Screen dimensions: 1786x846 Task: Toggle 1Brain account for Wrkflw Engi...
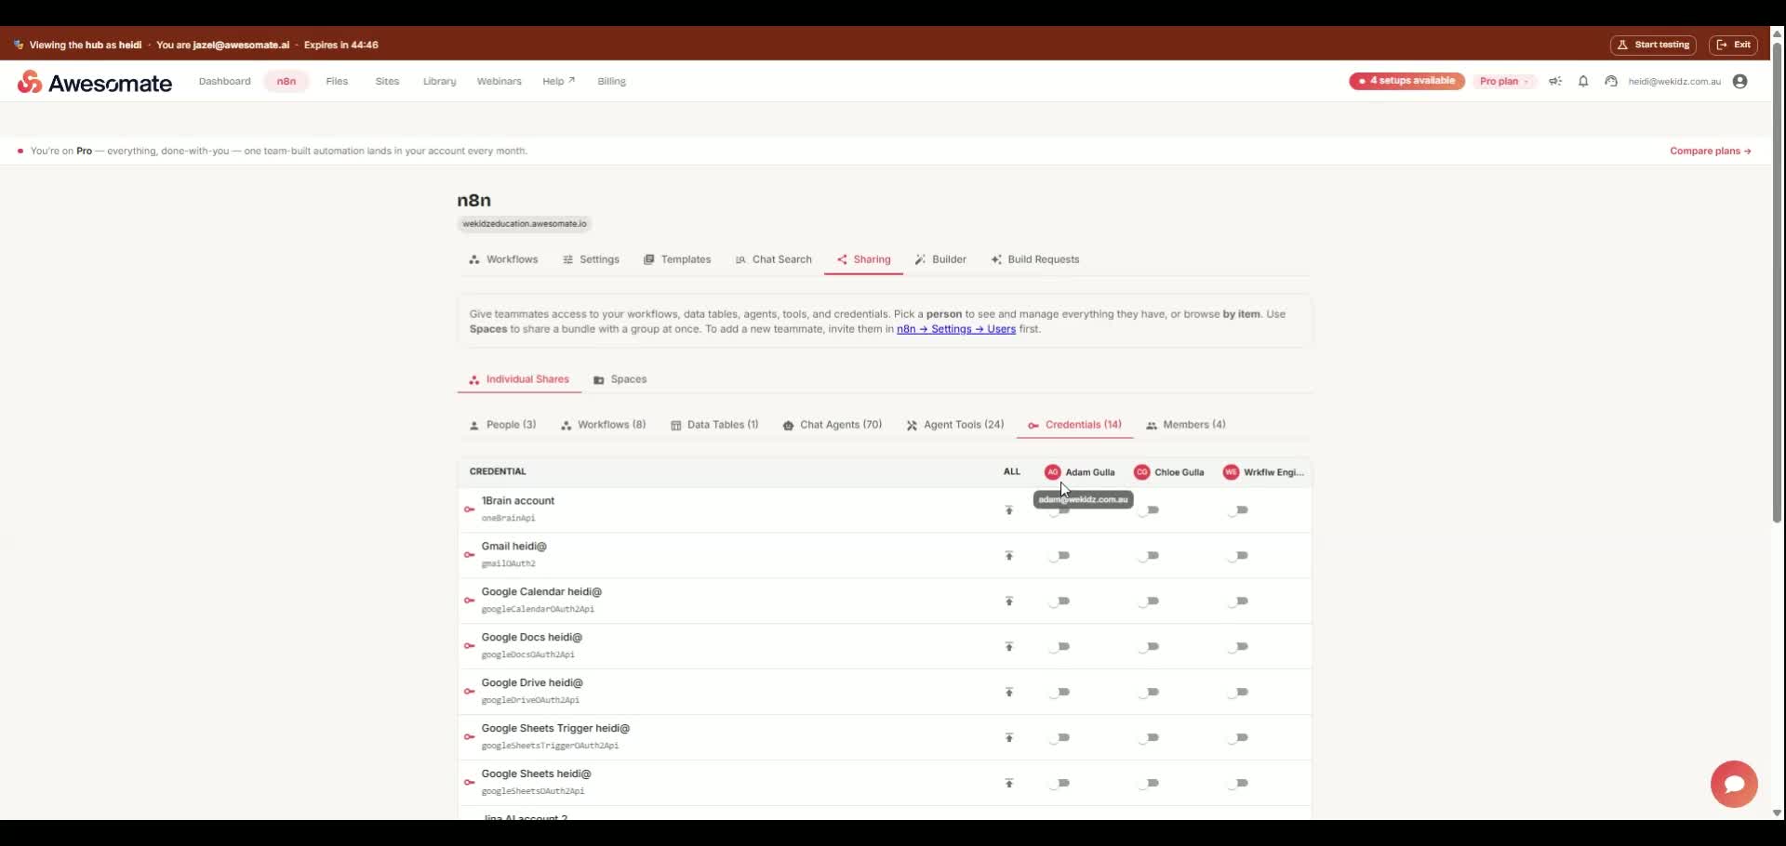coord(1239,510)
